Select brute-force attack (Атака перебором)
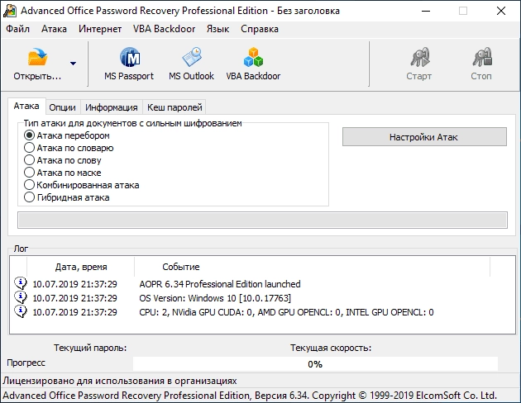This screenshot has height=403, width=521. click(x=67, y=135)
